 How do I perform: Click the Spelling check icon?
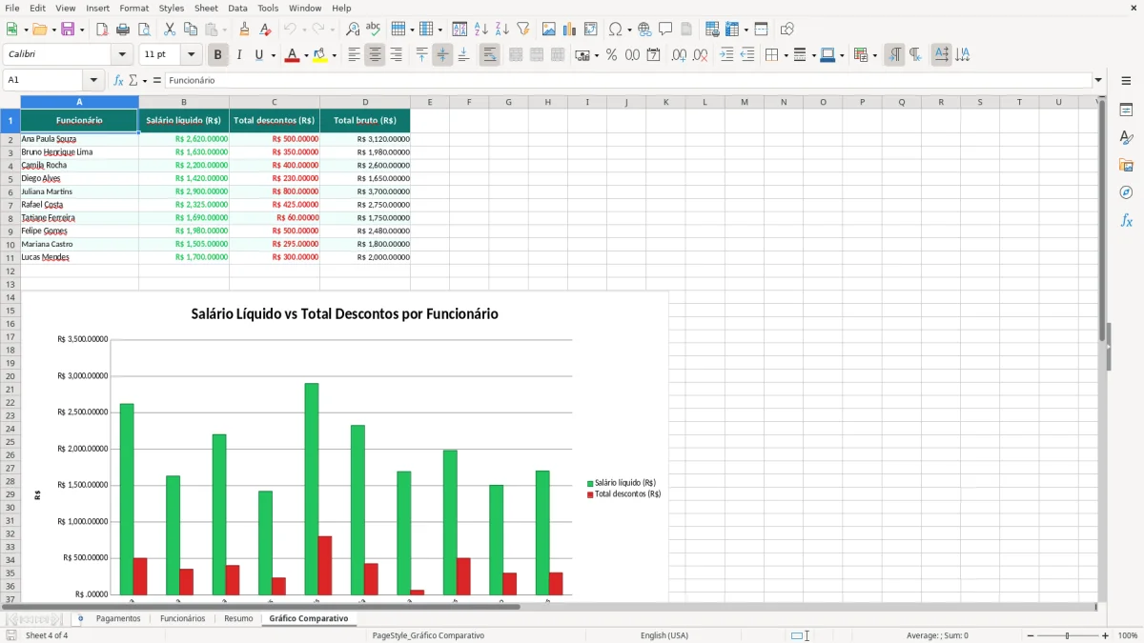(373, 30)
